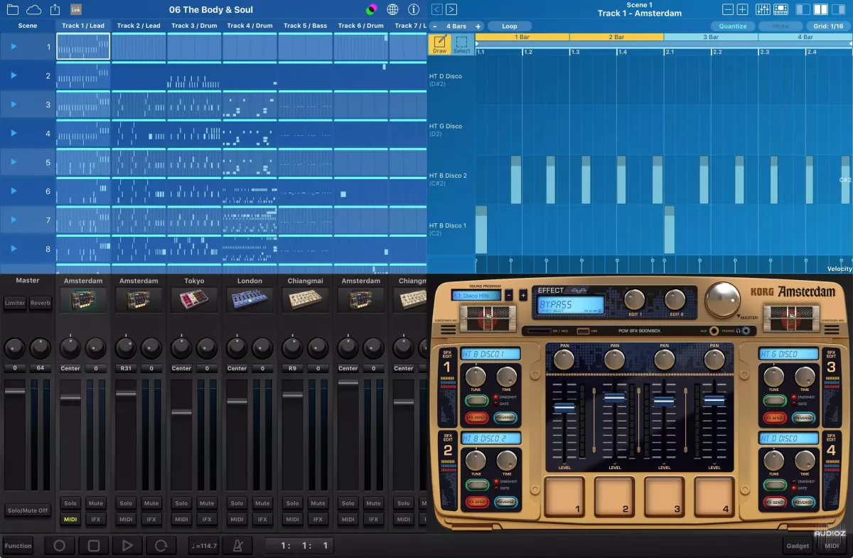
Task: Go to next track with right arrow
Action: click(x=451, y=9)
